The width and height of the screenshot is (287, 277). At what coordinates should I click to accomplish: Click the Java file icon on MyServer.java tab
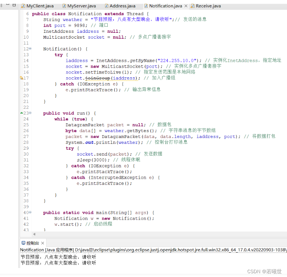pyautogui.click(x=64, y=6)
